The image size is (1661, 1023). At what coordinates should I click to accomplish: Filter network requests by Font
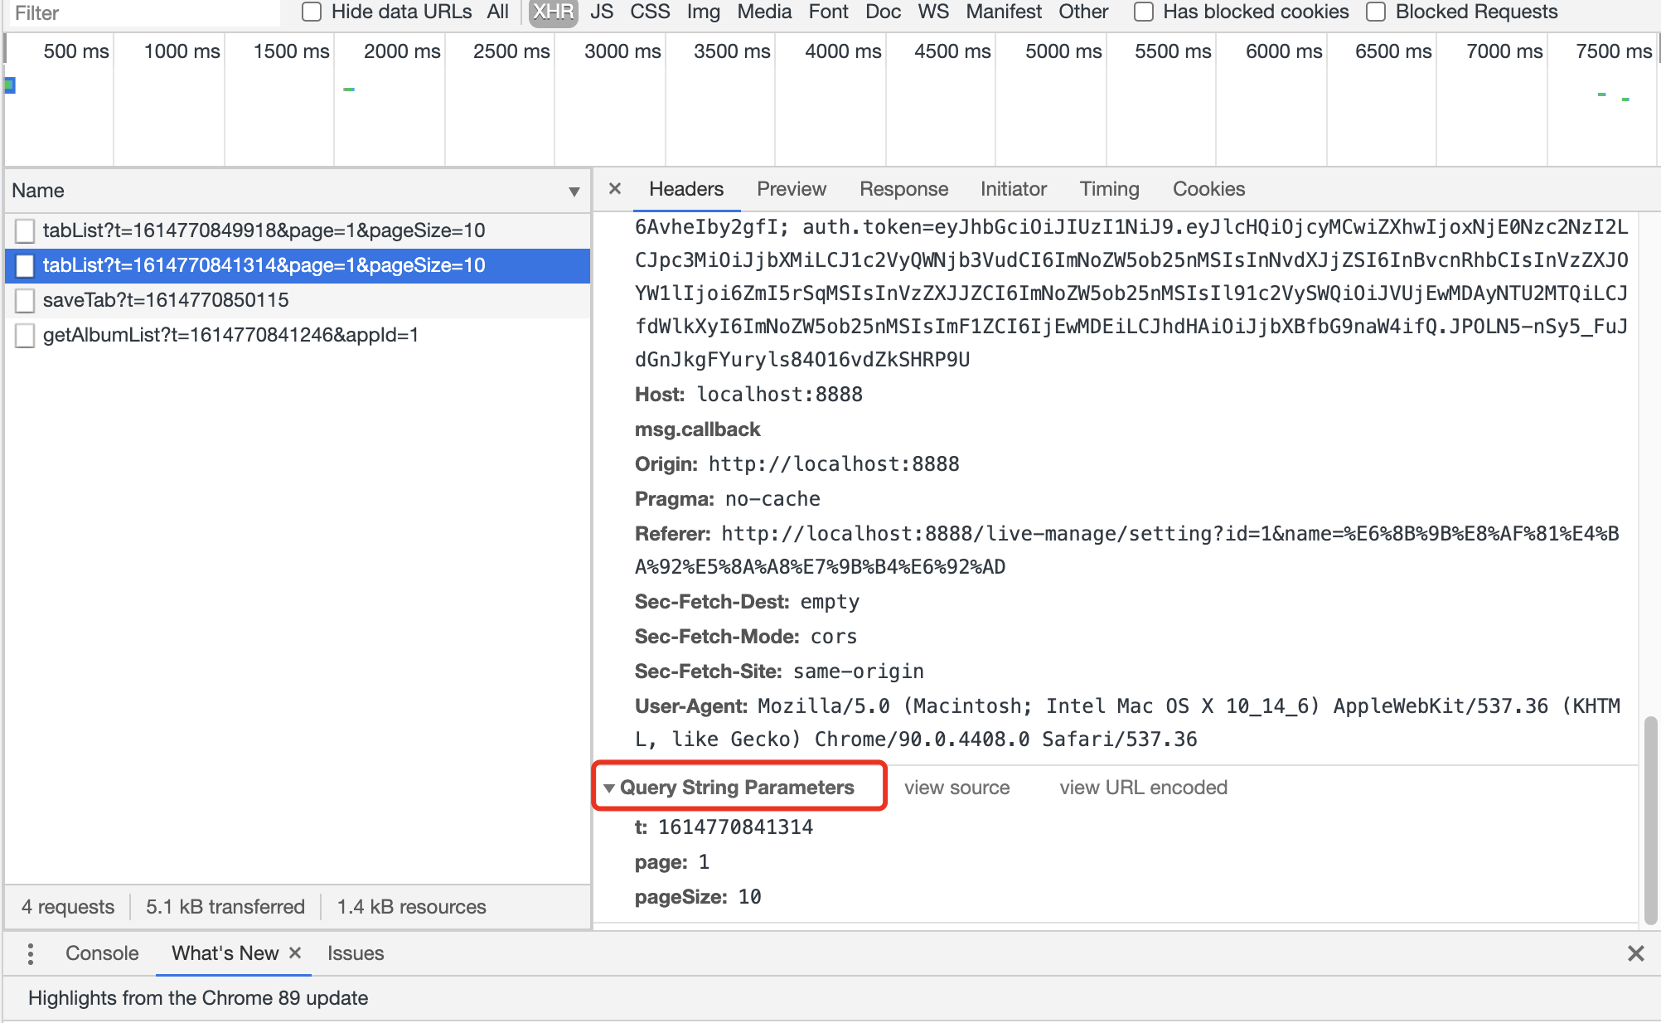tap(827, 12)
